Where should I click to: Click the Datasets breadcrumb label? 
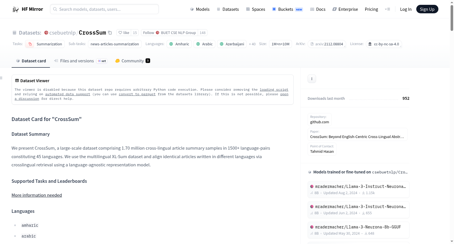[30, 33]
